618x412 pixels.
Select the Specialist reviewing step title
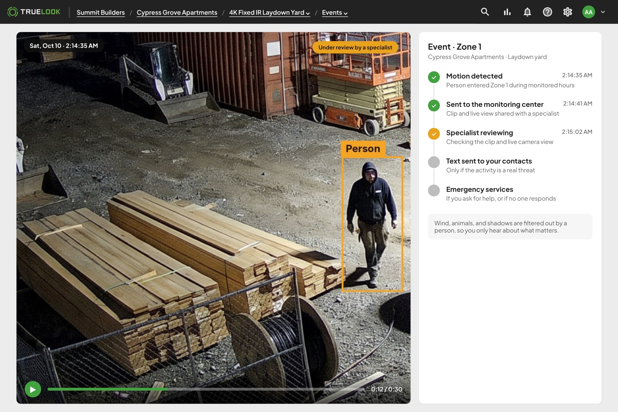click(479, 133)
